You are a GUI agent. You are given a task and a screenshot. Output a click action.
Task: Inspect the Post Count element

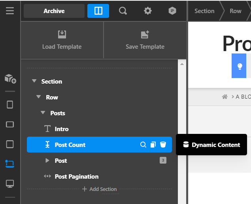143,145
